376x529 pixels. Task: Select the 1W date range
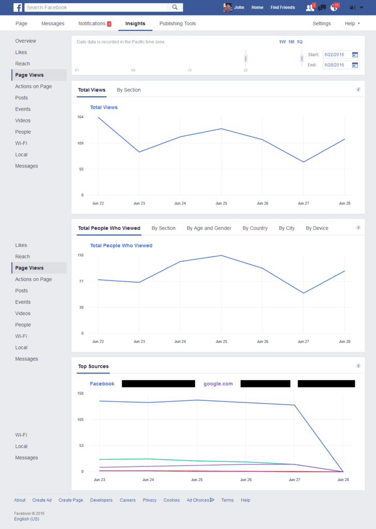pyautogui.click(x=282, y=42)
